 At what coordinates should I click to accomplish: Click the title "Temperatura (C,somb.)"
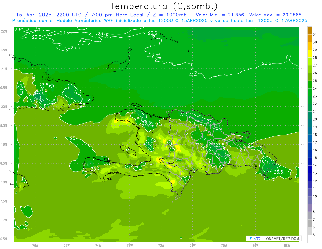164,6
